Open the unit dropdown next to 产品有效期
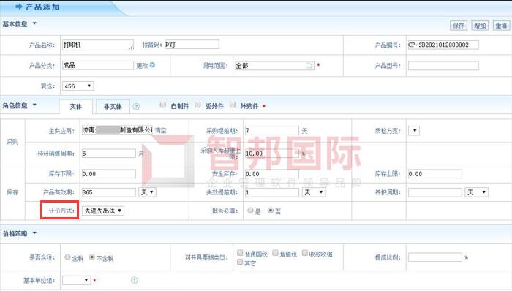The width and height of the screenshot is (512, 291). (147, 192)
